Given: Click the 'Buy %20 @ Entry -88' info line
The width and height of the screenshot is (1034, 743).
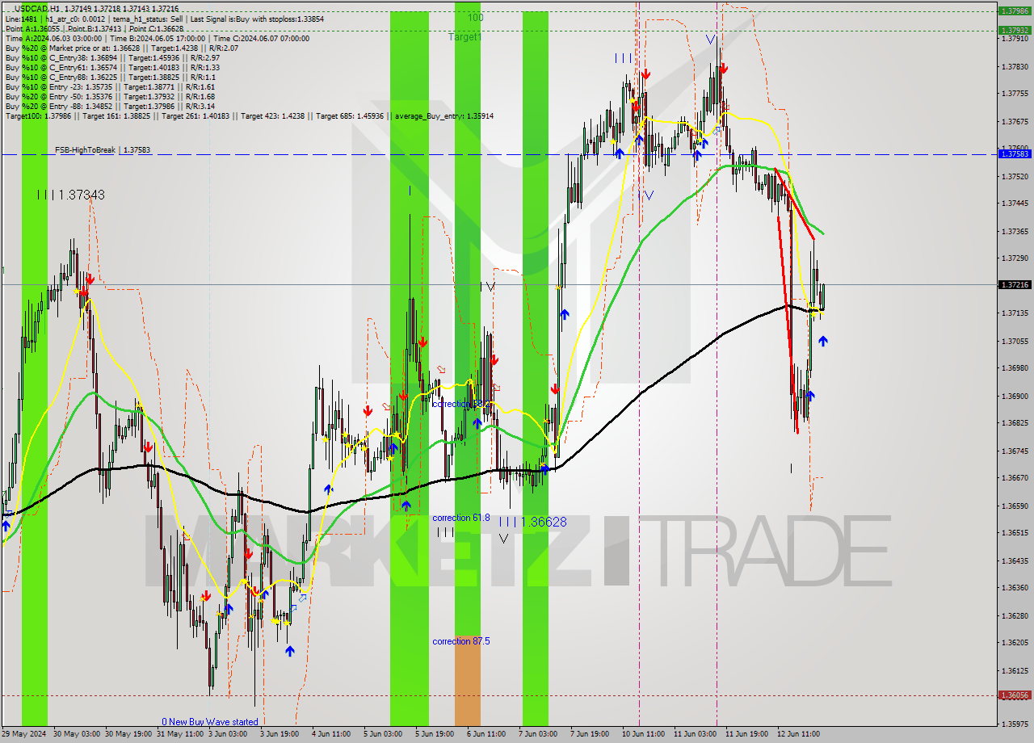Looking at the screenshot, I should pyautogui.click(x=110, y=106).
